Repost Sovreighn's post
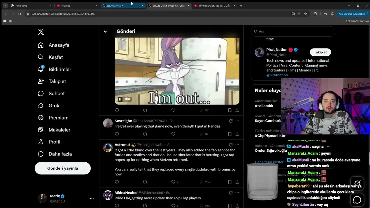The height and width of the screenshot is (208, 370). 145,134
